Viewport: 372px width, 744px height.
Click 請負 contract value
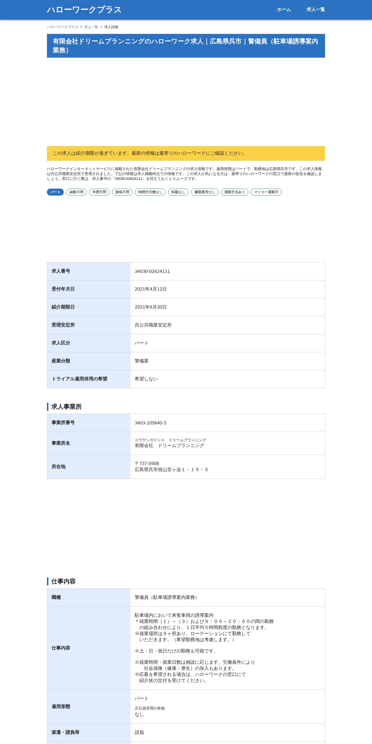click(x=139, y=732)
